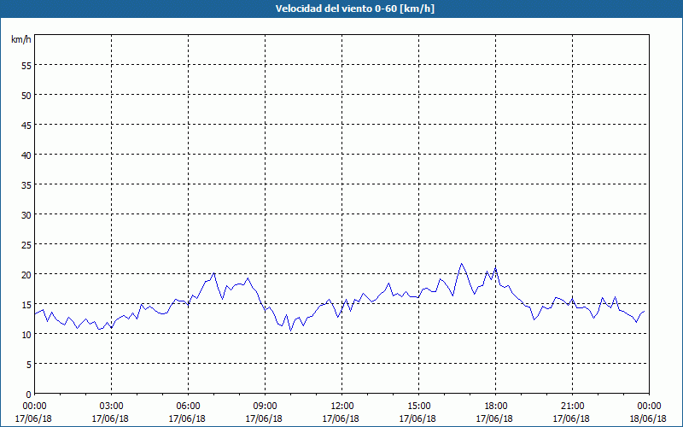The width and height of the screenshot is (683, 427).
Task: Click the chart title 'Velocidad del viento 0-60 [km/h]'
Action: point(354,9)
